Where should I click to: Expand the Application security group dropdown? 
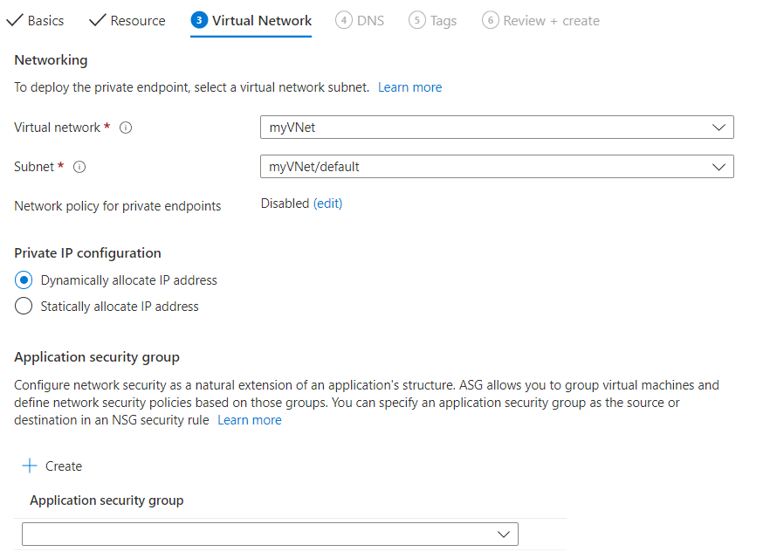coord(504,534)
